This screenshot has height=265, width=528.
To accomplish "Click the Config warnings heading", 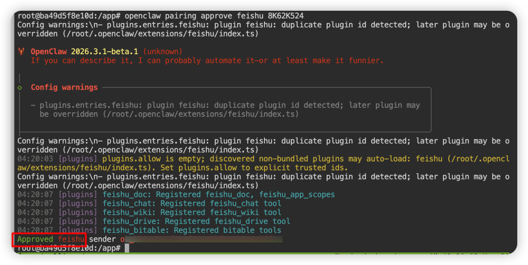I will point(64,87).
